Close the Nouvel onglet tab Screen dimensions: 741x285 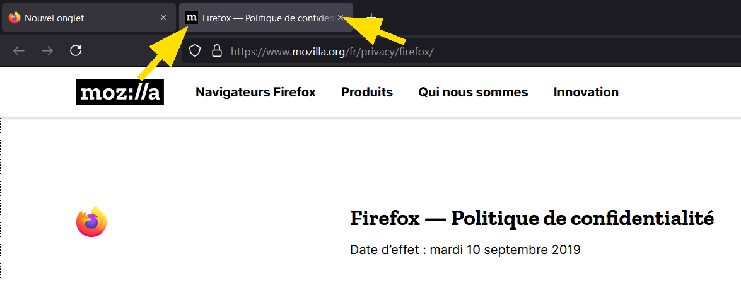point(163,18)
